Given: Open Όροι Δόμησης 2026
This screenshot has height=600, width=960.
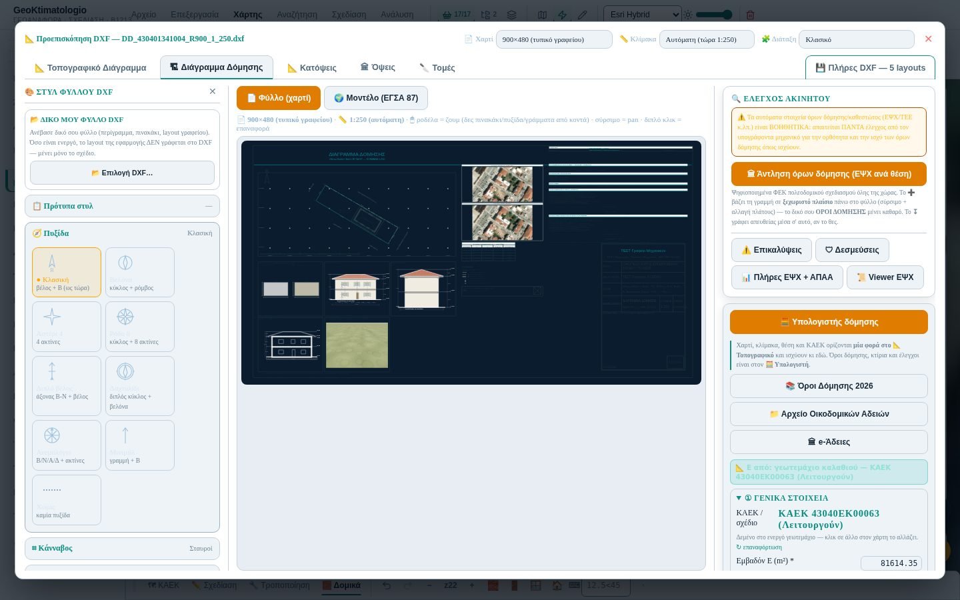Looking at the screenshot, I should (x=829, y=386).
